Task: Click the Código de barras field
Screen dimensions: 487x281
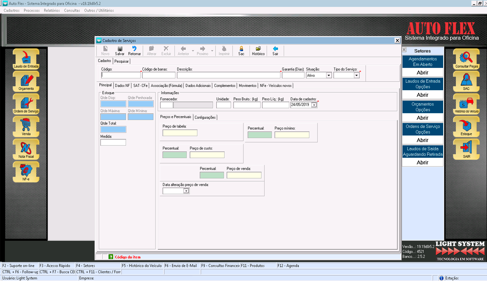Action: 159,75
